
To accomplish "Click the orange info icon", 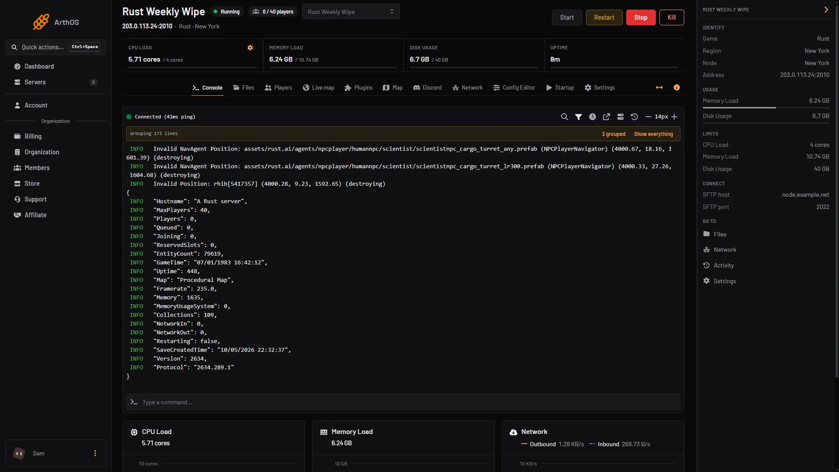I will pyautogui.click(x=677, y=87).
